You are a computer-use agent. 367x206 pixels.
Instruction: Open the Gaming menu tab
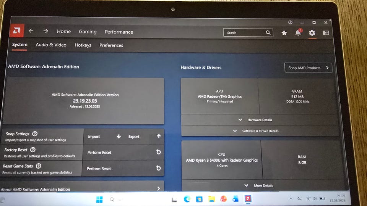[x=88, y=32]
